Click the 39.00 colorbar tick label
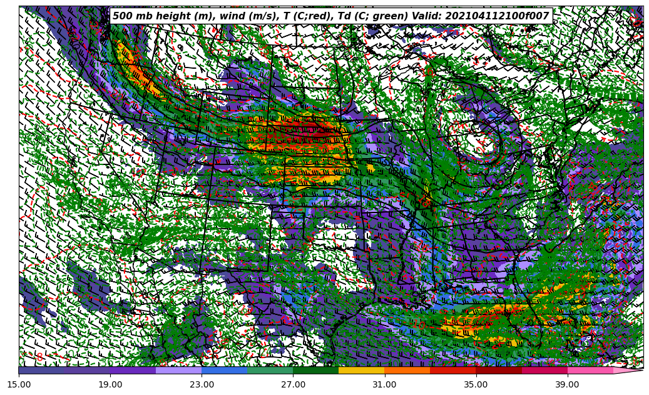Viewport: 649px width, 395px height. tap(568, 384)
